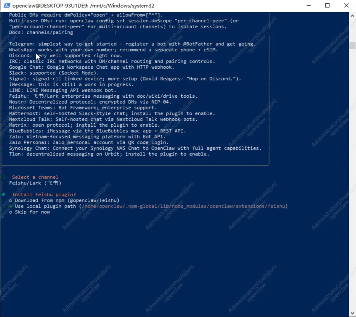The image size is (356, 317).
Task: Click the 'Public DMs require dmPolicy' line
Action: 86,15
